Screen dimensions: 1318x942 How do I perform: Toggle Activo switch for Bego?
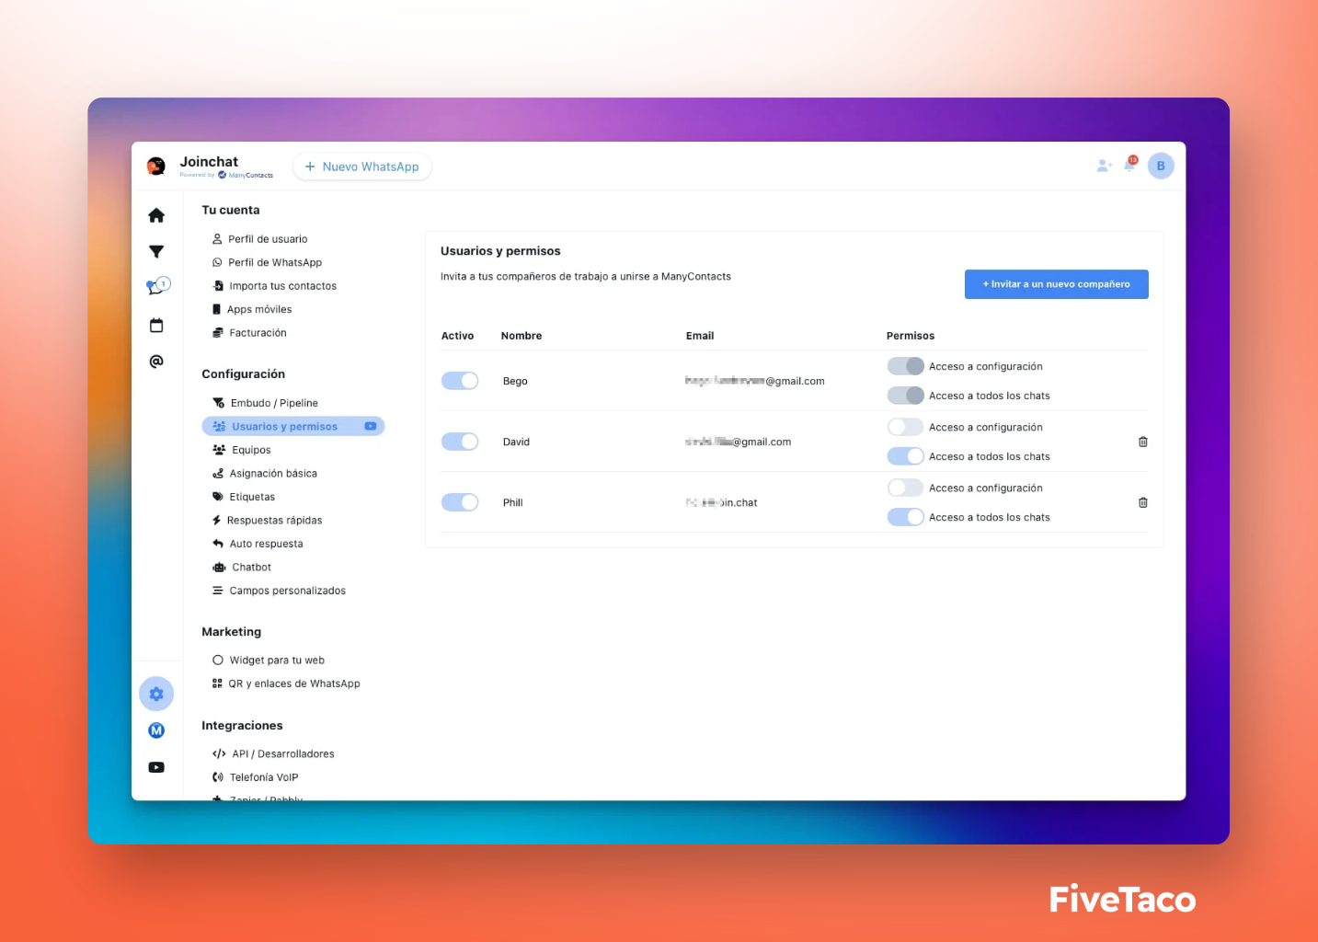(x=460, y=381)
